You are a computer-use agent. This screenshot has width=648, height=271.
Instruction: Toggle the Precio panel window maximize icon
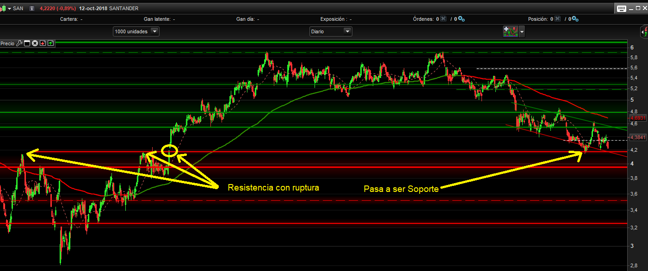coord(27,43)
